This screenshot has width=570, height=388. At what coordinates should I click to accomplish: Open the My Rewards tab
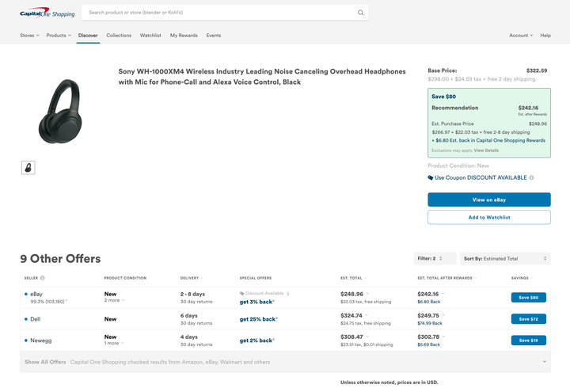click(x=184, y=36)
